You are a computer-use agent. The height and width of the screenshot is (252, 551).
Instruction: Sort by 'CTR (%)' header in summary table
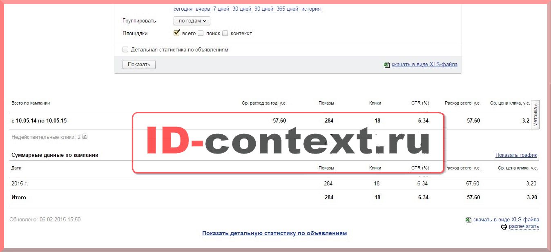[420, 168]
